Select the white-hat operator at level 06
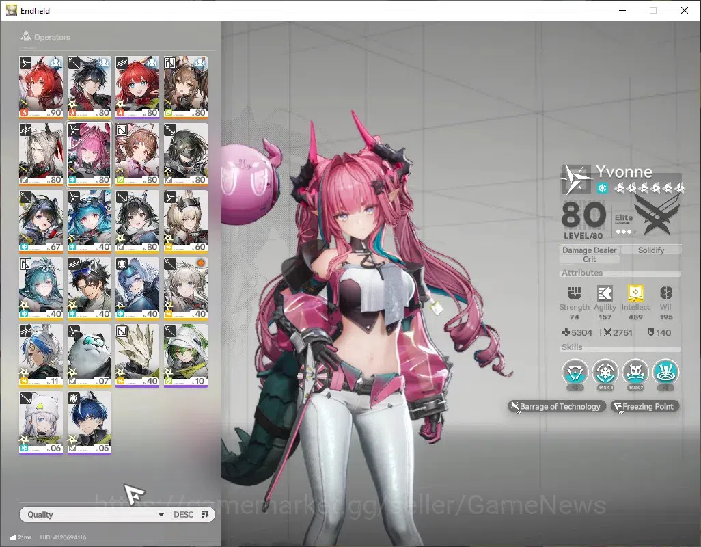 pos(41,422)
